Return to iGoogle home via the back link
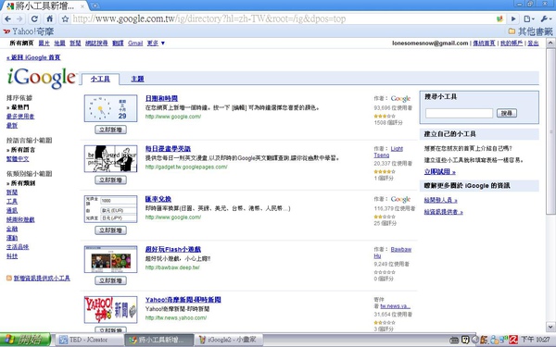Screen dimensions: 556x347 (x=33, y=57)
